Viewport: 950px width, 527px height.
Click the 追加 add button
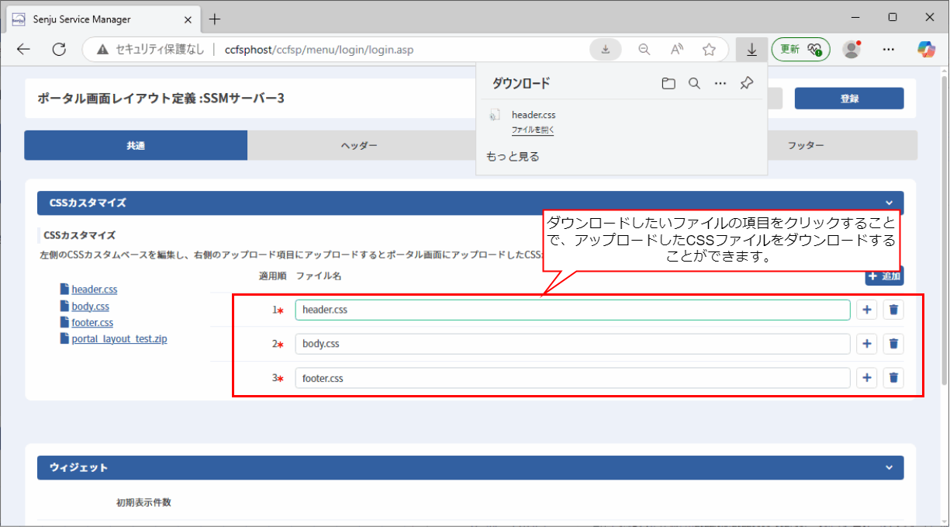pyautogui.click(x=884, y=276)
